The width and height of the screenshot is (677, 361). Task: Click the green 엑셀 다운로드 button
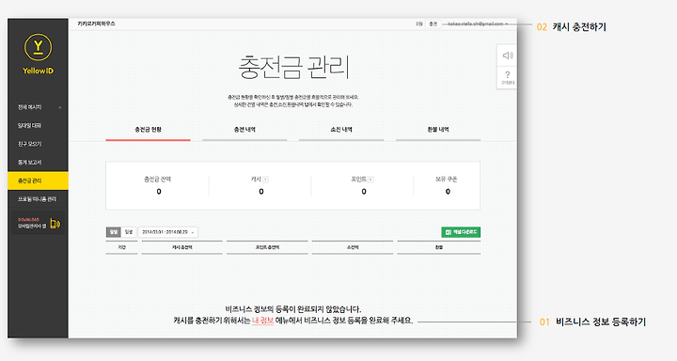pos(461,232)
